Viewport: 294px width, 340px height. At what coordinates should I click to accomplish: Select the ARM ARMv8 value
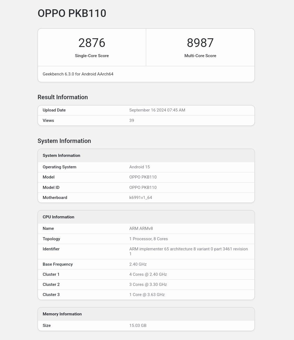pos(141,228)
